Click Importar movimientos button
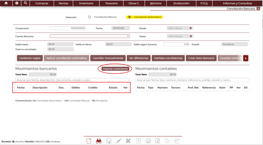This screenshot has width=263, height=145. coord(115,69)
